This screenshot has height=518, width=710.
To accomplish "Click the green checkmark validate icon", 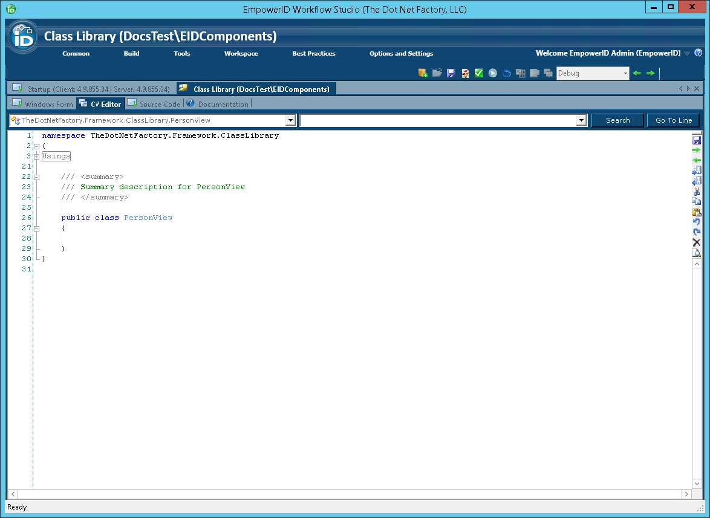I will point(479,73).
